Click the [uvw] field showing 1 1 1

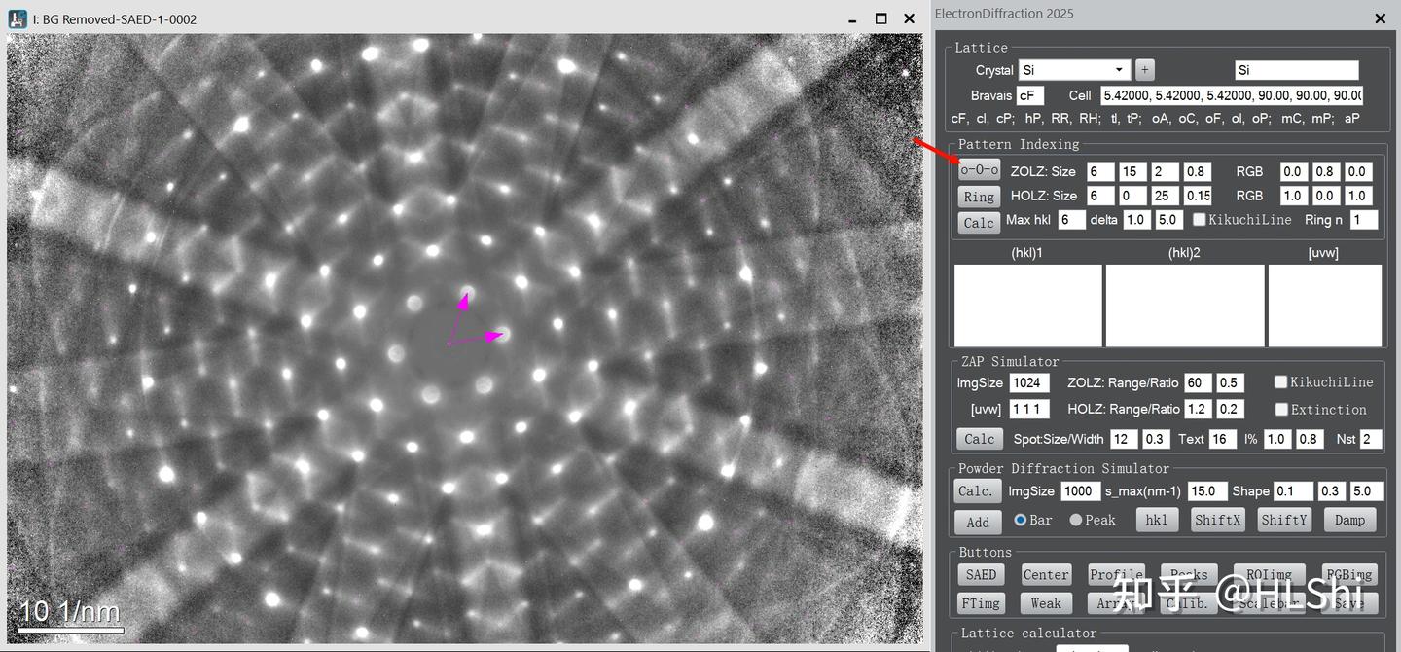(x=1029, y=409)
